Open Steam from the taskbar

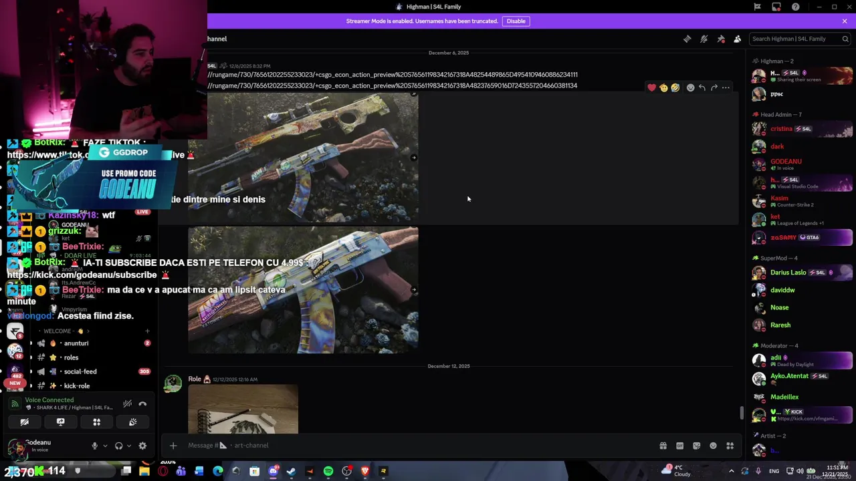[291, 472]
